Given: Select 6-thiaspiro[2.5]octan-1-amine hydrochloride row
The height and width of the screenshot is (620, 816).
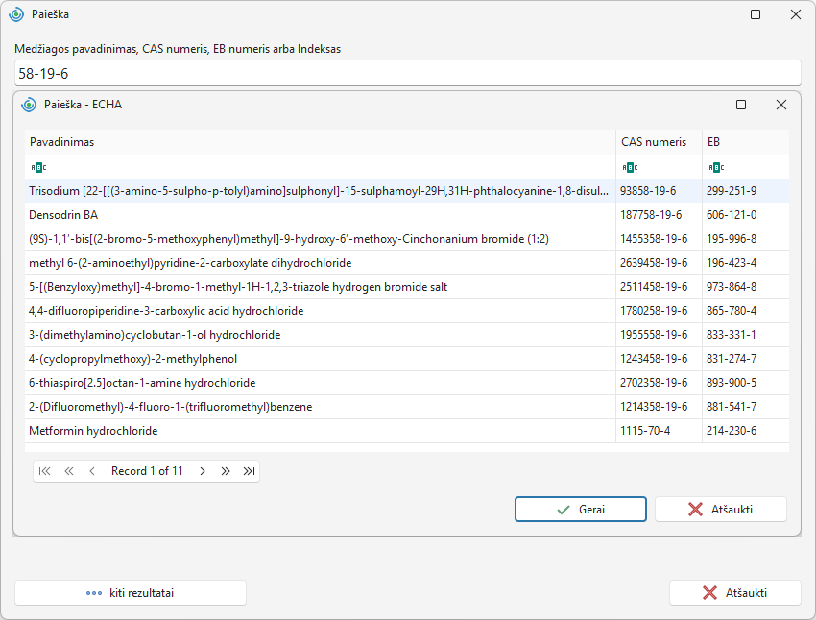Looking at the screenshot, I should pos(407,382).
